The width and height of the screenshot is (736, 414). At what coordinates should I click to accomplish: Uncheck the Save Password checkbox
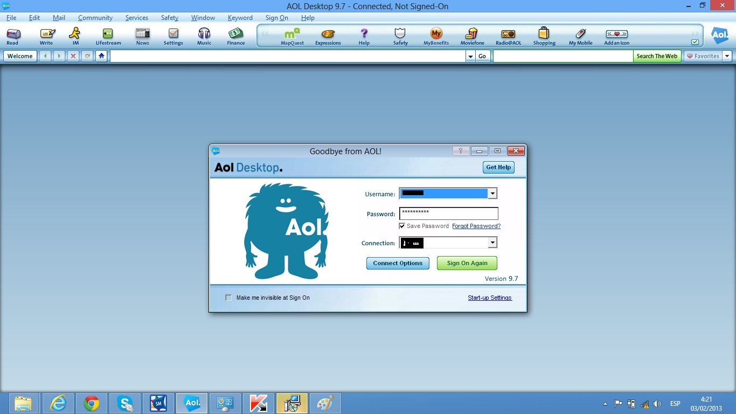[x=401, y=225]
